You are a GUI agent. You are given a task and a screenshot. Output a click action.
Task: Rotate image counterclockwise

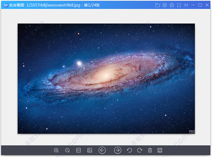click(x=129, y=150)
